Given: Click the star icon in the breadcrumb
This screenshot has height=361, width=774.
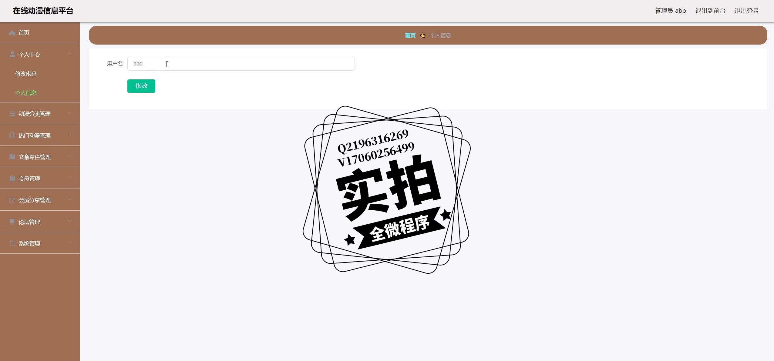Looking at the screenshot, I should coord(422,35).
